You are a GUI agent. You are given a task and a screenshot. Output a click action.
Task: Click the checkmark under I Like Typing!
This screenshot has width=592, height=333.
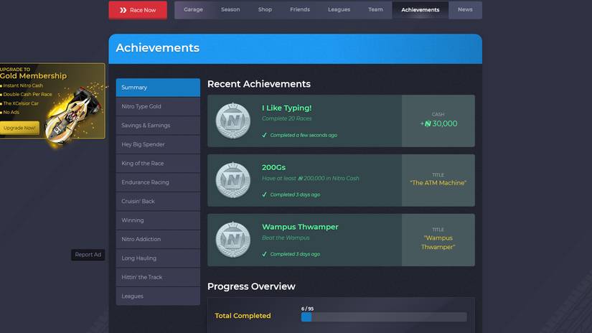point(264,135)
